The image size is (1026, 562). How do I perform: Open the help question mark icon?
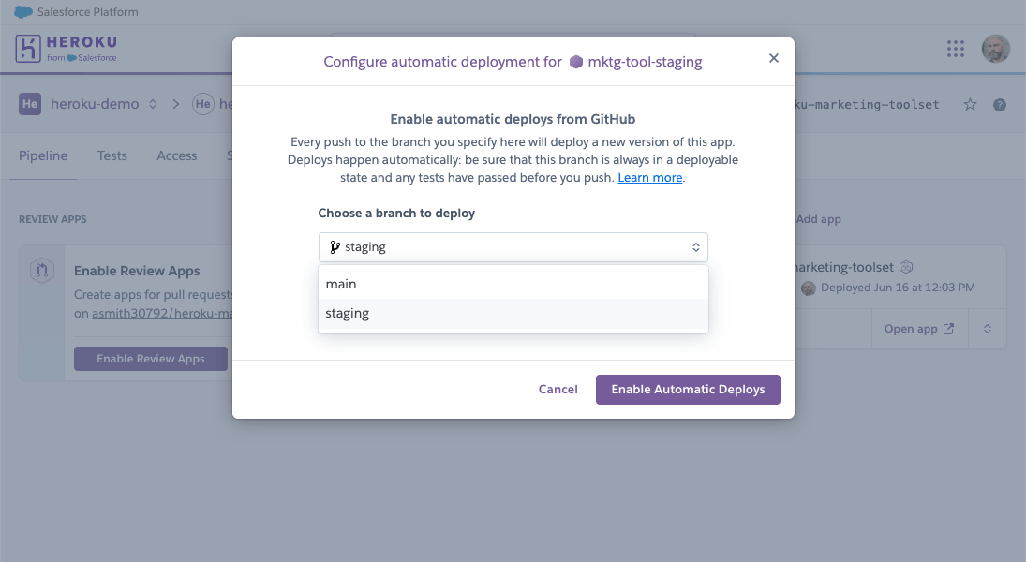click(x=999, y=105)
